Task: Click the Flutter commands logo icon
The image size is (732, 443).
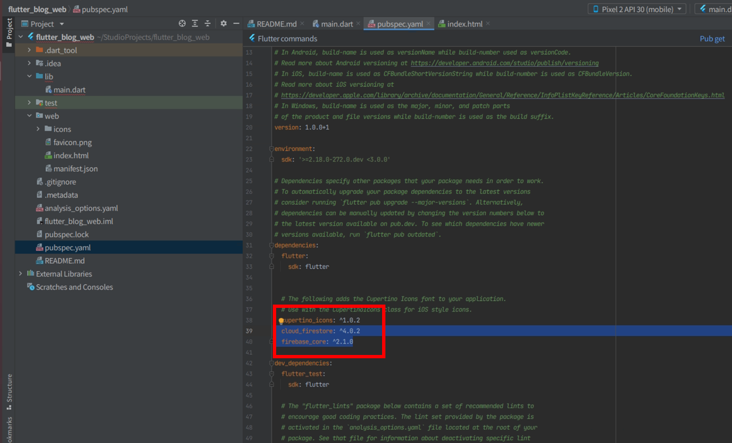Action: 252,38
